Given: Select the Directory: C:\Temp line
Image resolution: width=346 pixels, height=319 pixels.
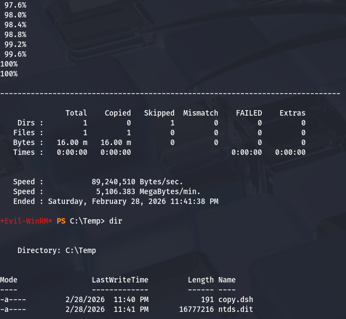Looking at the screenshot, I should pos(57,250).
